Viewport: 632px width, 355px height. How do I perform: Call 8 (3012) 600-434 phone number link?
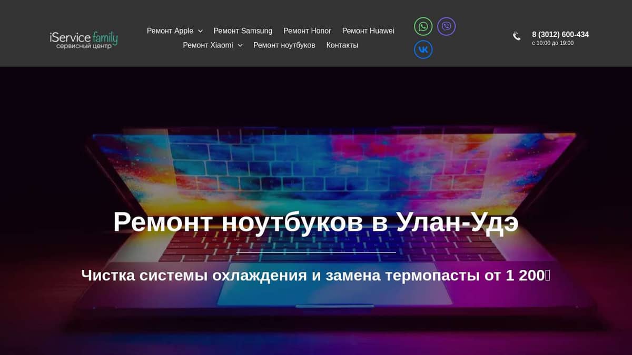click(560, 34)
